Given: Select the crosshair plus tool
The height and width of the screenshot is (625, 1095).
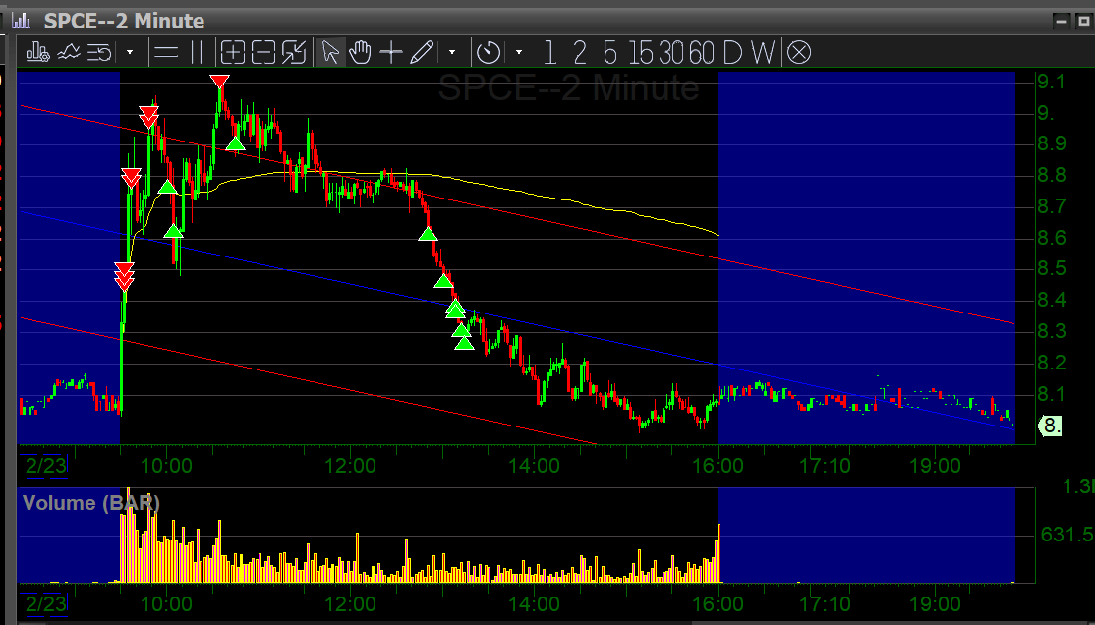Looking at the screenshot, I should coord(391,52).
